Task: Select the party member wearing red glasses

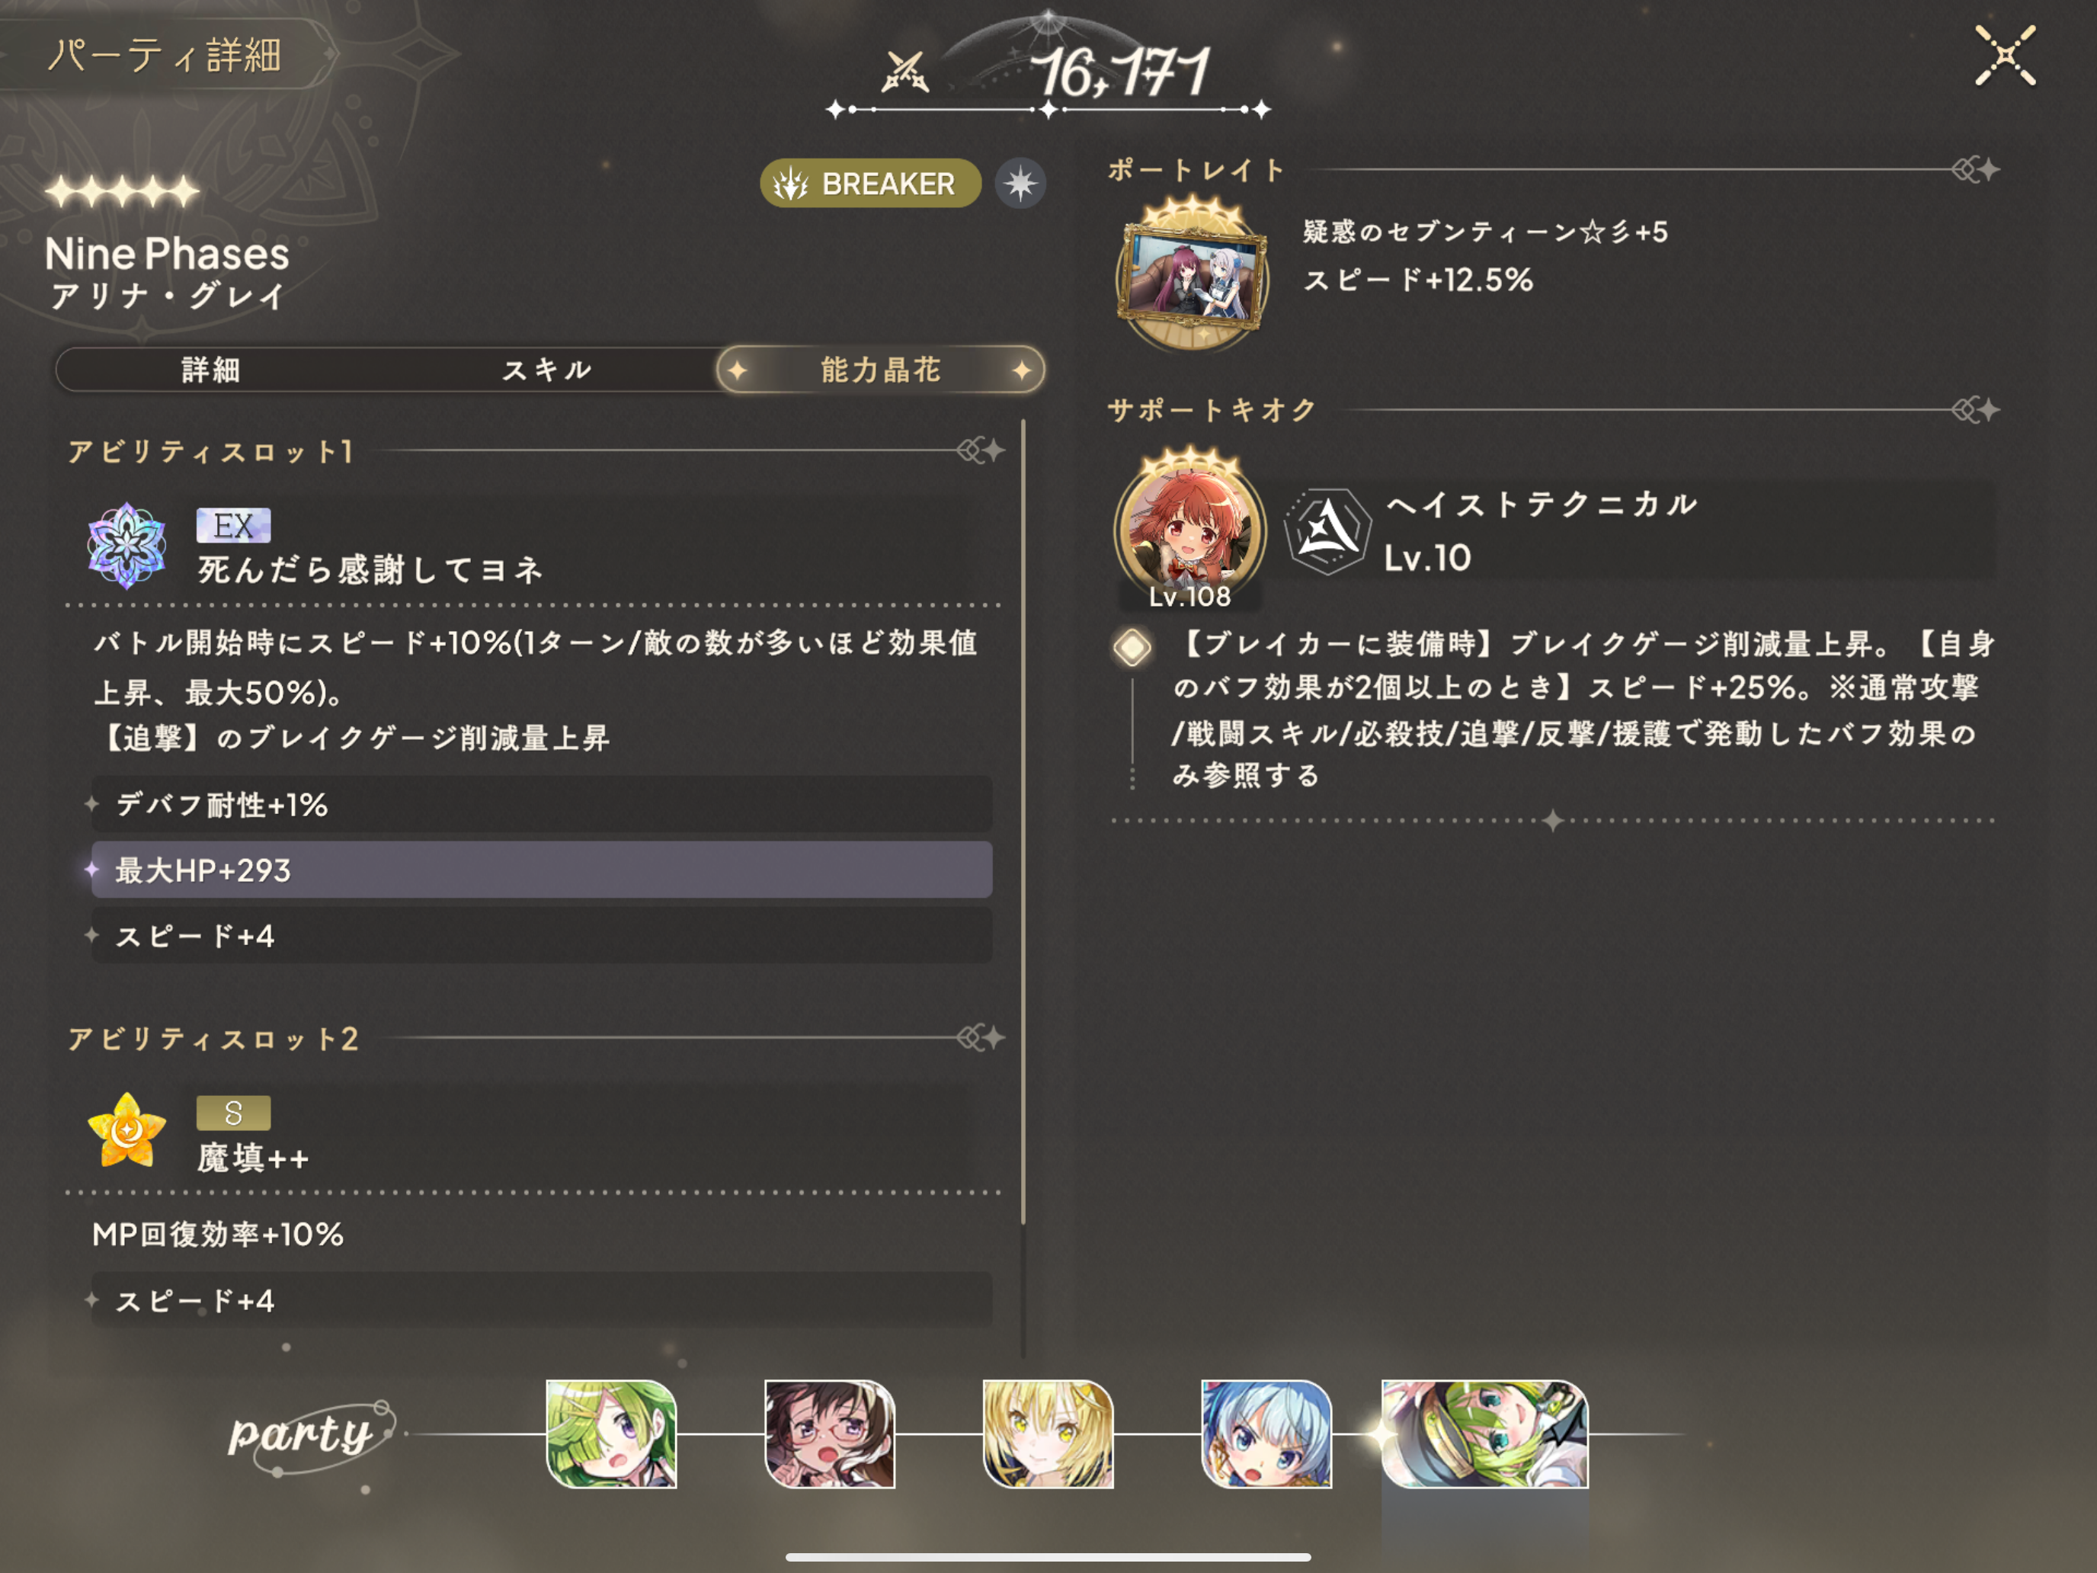Action: pos(830,1434)
